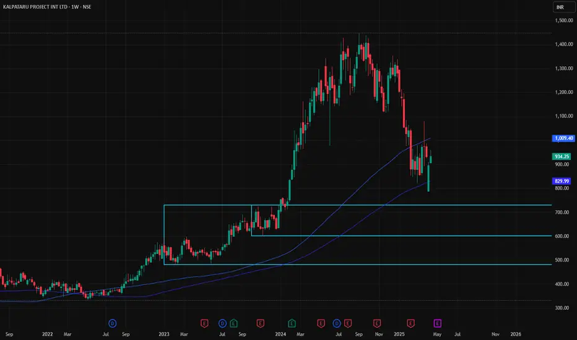Open the red earnings marker after Jul 2024
Viewport: 577px width, 340px height.
348,323
